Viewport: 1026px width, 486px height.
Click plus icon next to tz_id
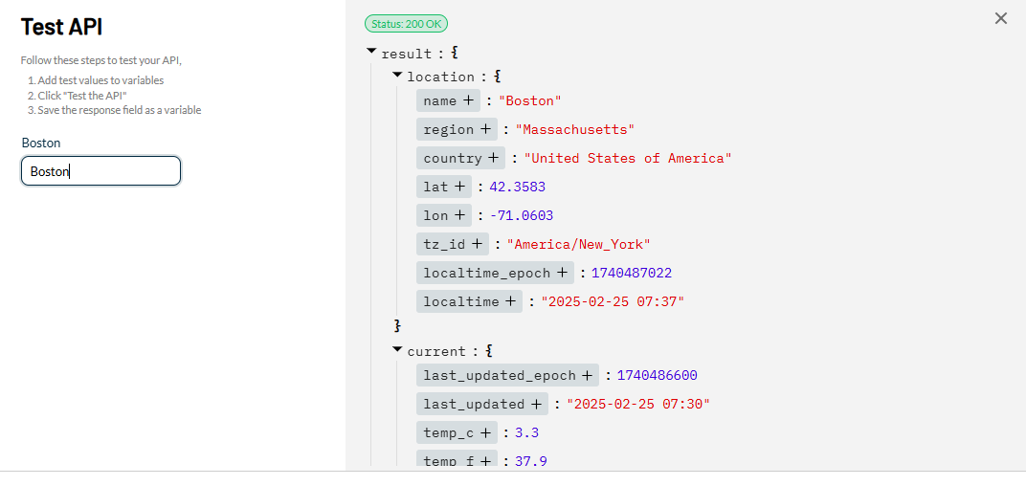(x=477, y=244)
